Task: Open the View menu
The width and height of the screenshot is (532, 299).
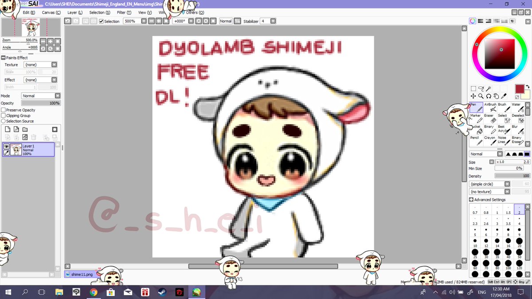Action: [145, 12]
